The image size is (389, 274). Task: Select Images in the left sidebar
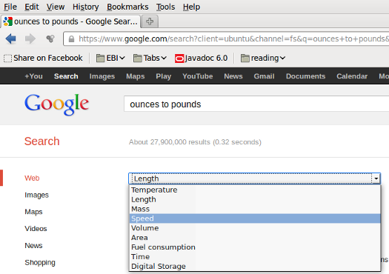click(36, 196)
